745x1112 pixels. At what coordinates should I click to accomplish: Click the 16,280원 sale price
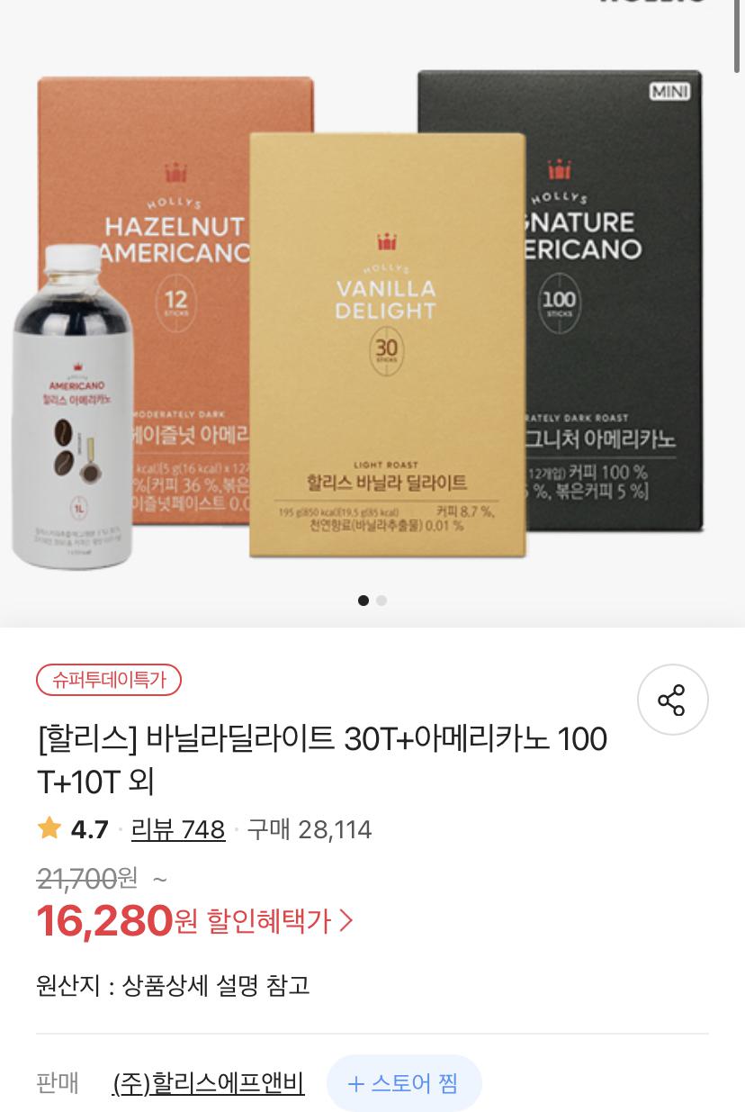point(117,920)
